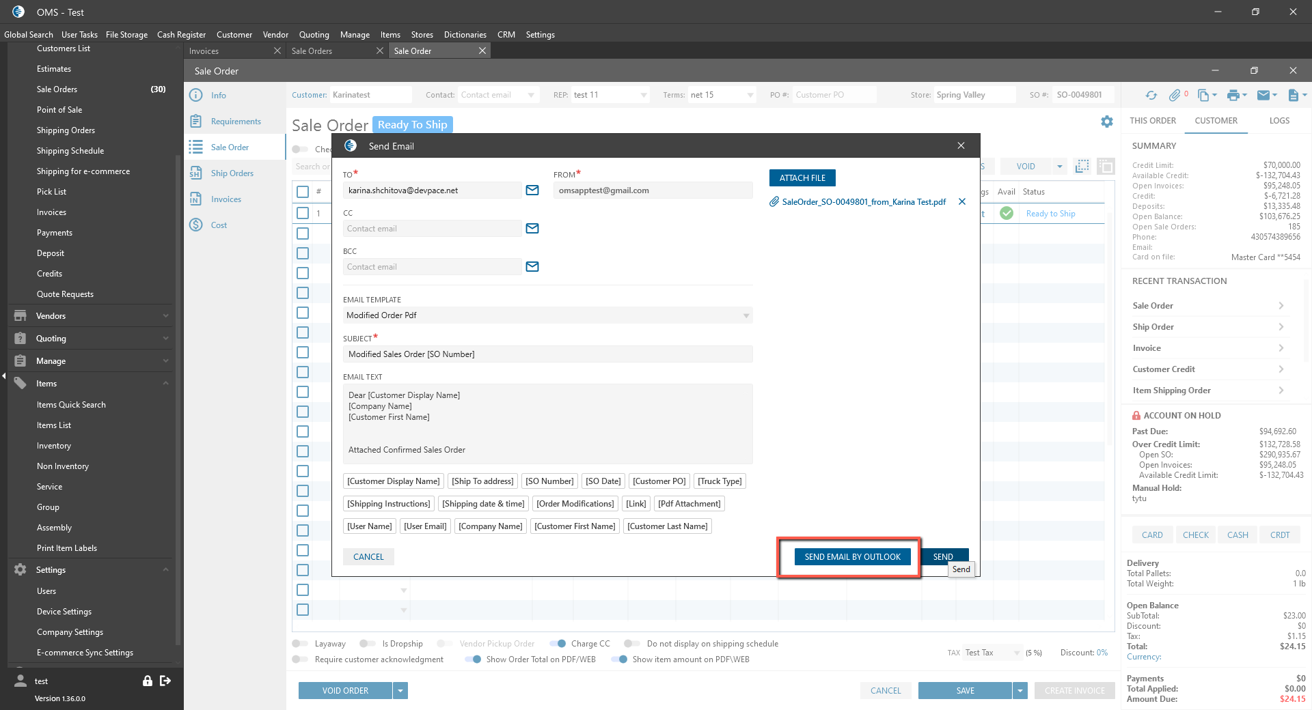The height and width of the screenshot is (710, 1312).
Task: Toggle the Layaway switch
Action: (299, 644)
